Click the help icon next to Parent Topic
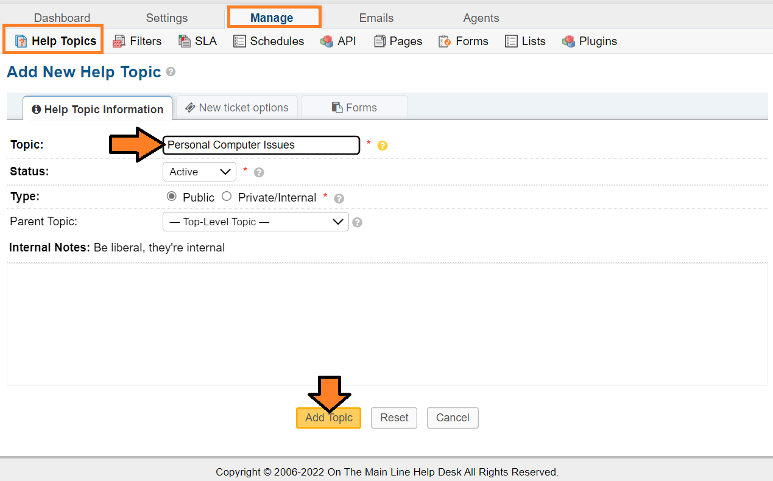773x481 pixels. coord(358,222)
